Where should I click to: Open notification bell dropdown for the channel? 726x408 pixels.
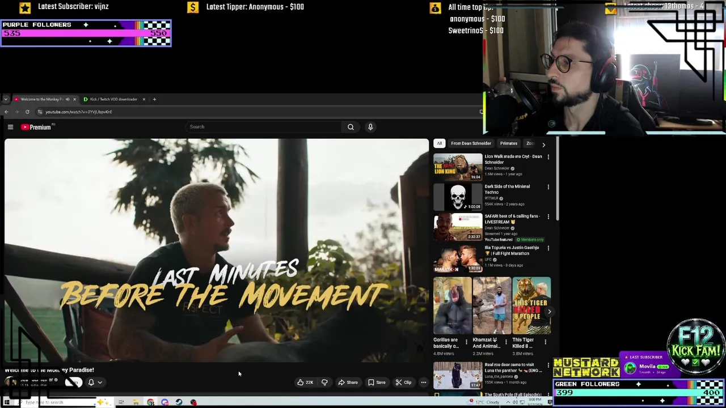(95, 382)
